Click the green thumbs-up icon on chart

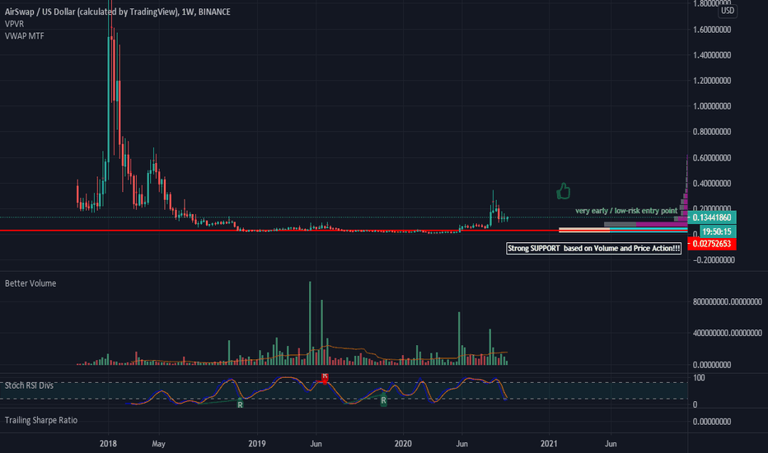click(x=564, y=190)
